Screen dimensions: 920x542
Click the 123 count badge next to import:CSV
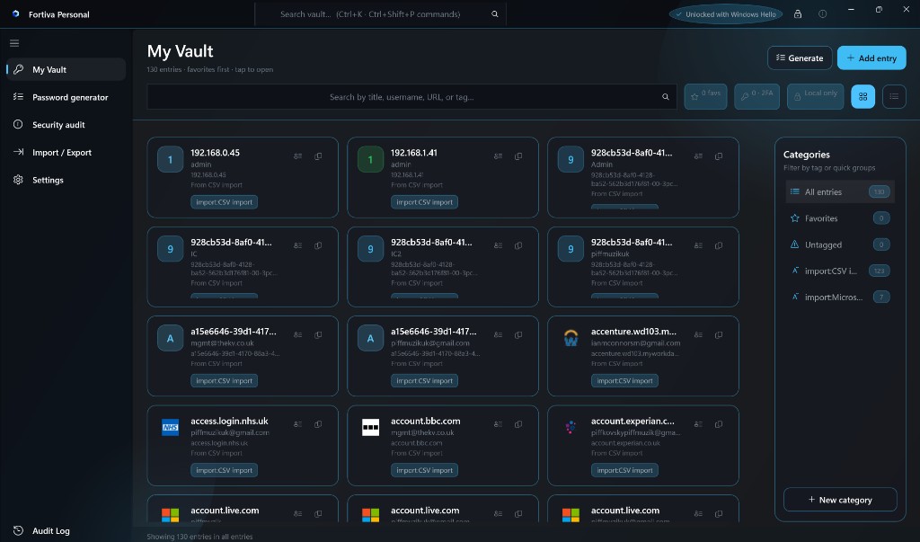click(879, 271)
